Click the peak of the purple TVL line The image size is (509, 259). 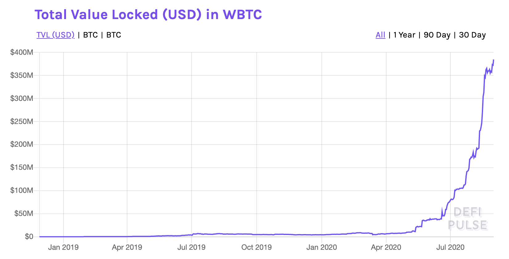[x=493, y=60]
